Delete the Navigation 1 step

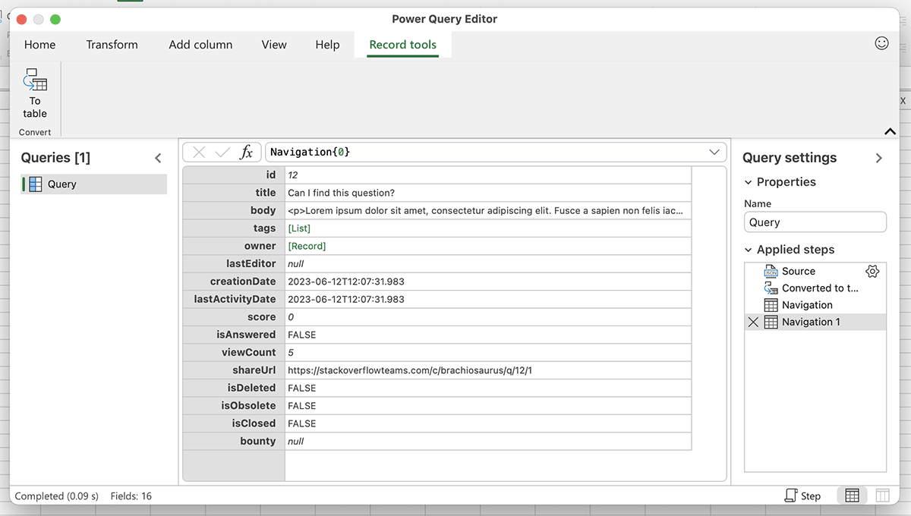click(x=753, y=322)
